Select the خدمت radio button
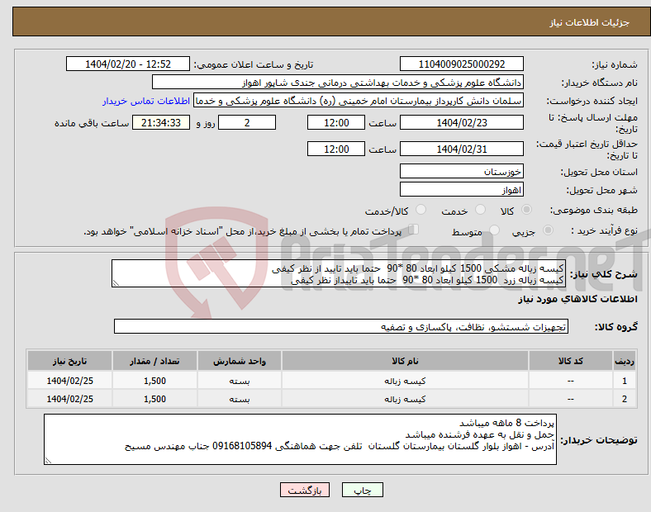Image resolution: width=651 pixels, height=512 pixels. pos(480,210)
